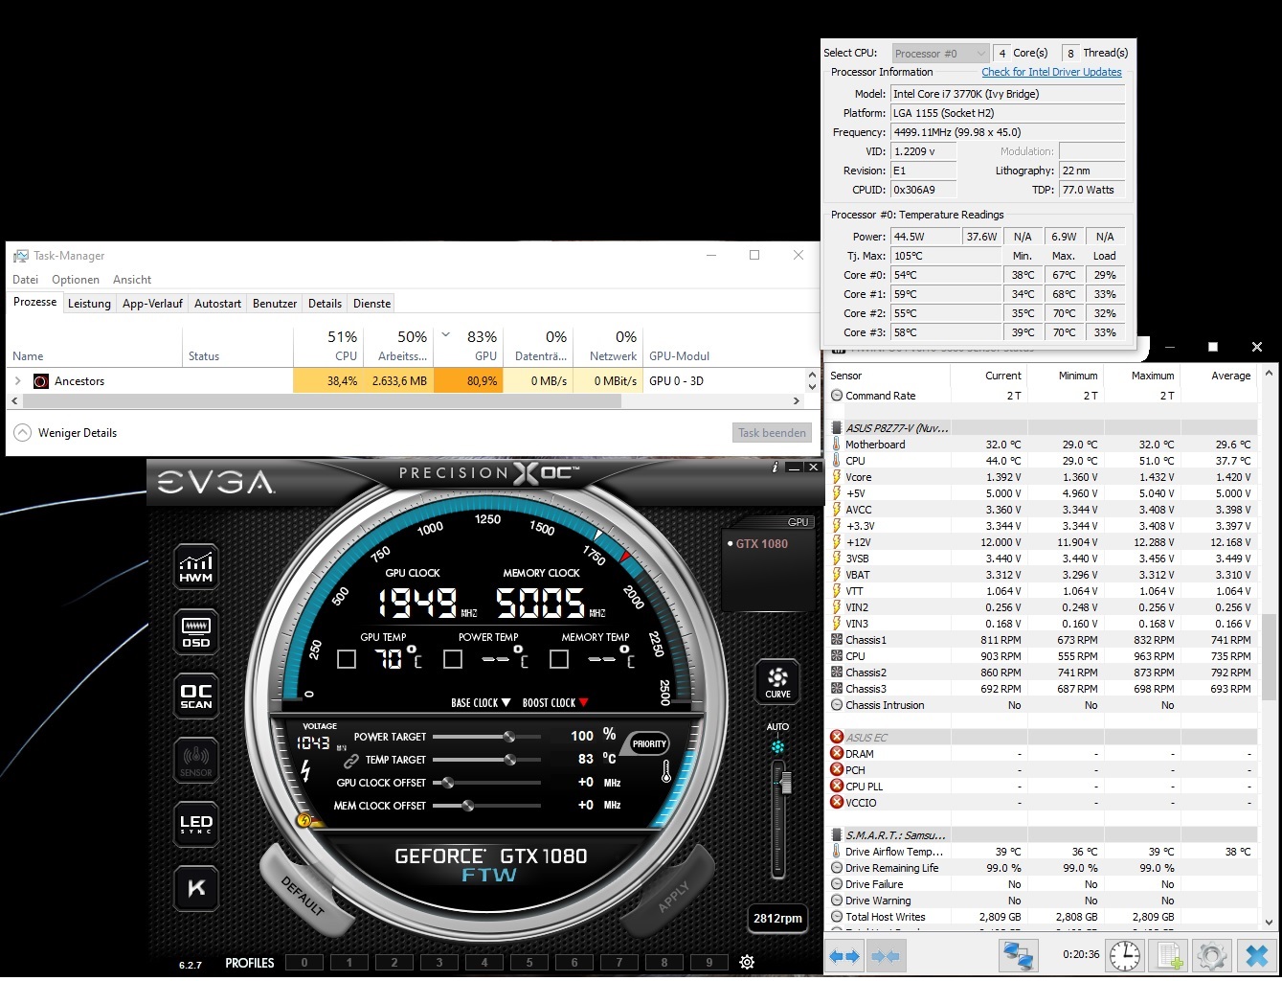The width and height of the screenshot is (1282, 981).
Task: Launch OC Scan in Precision XOC
Action: click(196, 696)
